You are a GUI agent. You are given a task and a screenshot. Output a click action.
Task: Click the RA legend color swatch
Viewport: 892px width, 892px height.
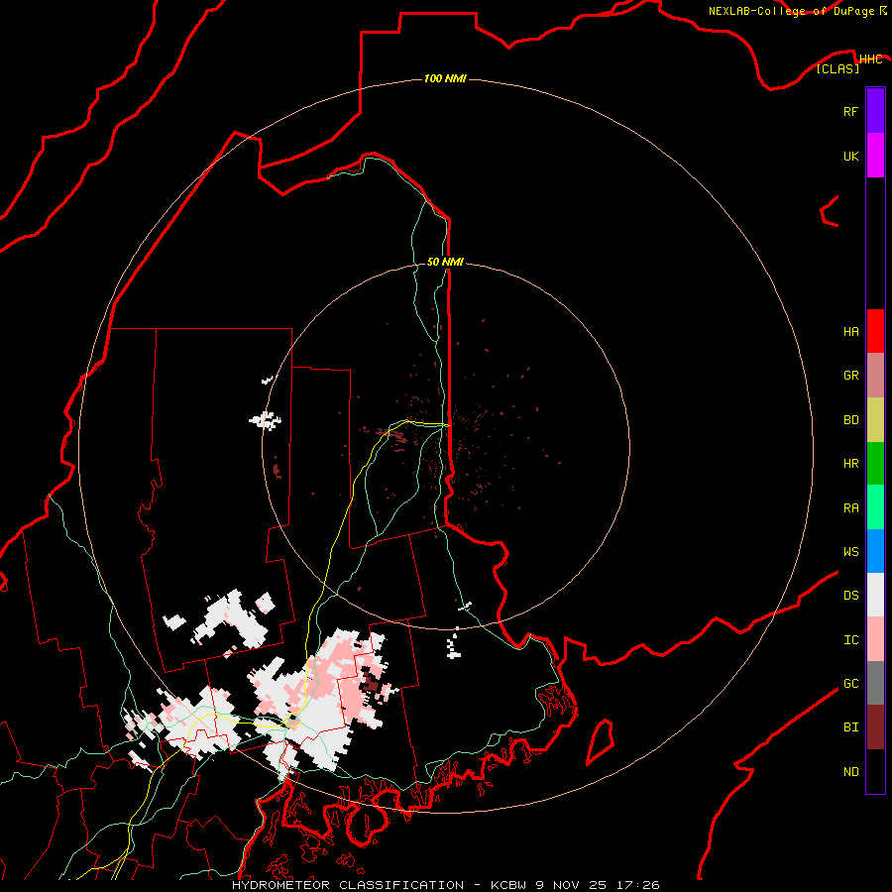pyautogui.click(x=875, y=507)
